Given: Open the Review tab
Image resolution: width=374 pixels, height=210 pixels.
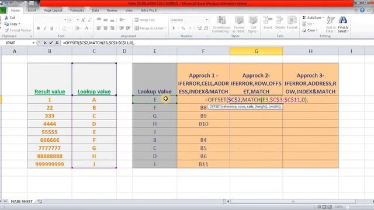Looking at the screenshot, I should coord(112,10).
